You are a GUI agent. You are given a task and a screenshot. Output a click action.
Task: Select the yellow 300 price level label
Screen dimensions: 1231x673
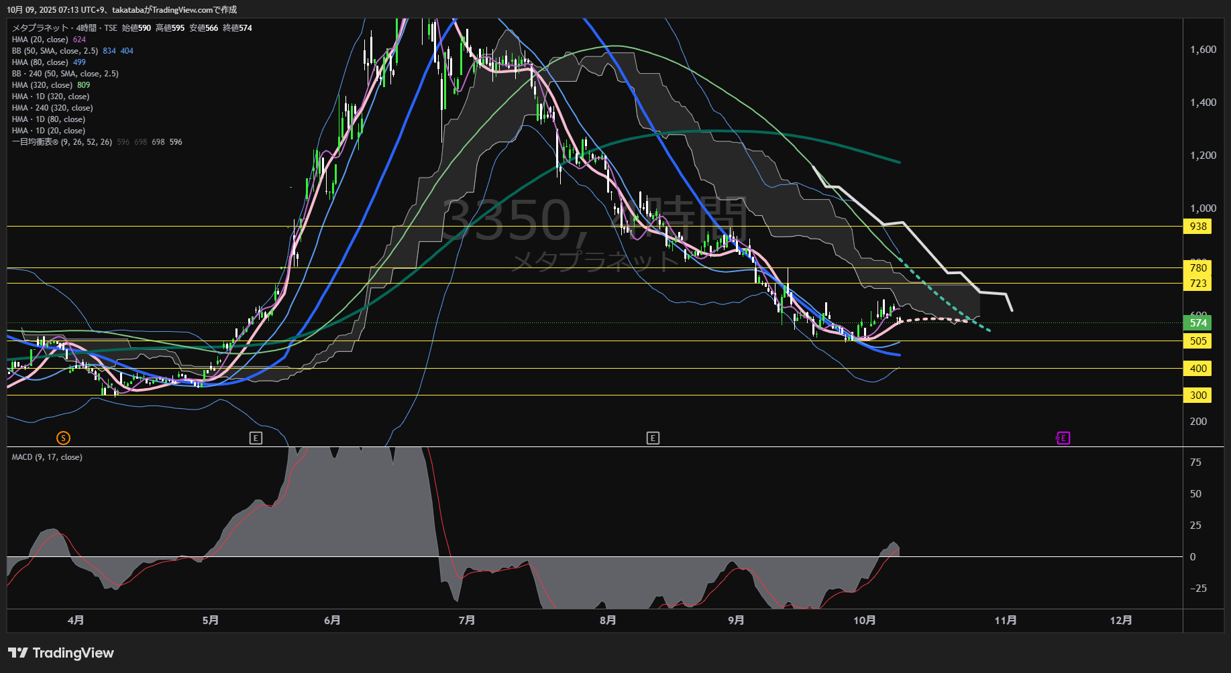coord(1198,395)
